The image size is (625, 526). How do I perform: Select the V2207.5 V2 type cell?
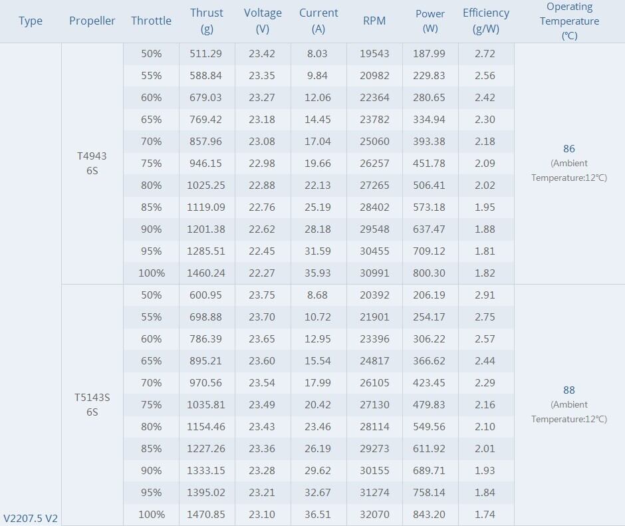click(x=31, y=518)
